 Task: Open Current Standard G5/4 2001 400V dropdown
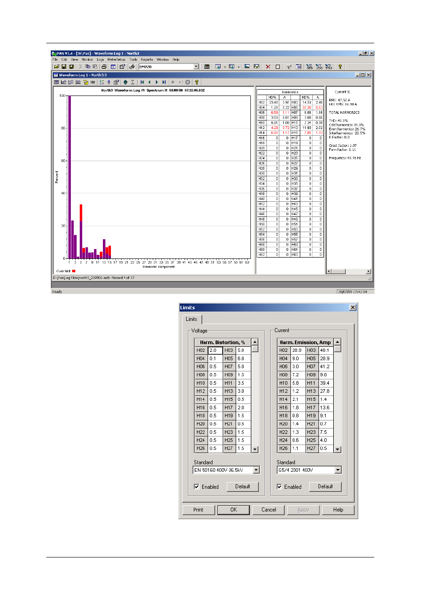pos(338,470)
